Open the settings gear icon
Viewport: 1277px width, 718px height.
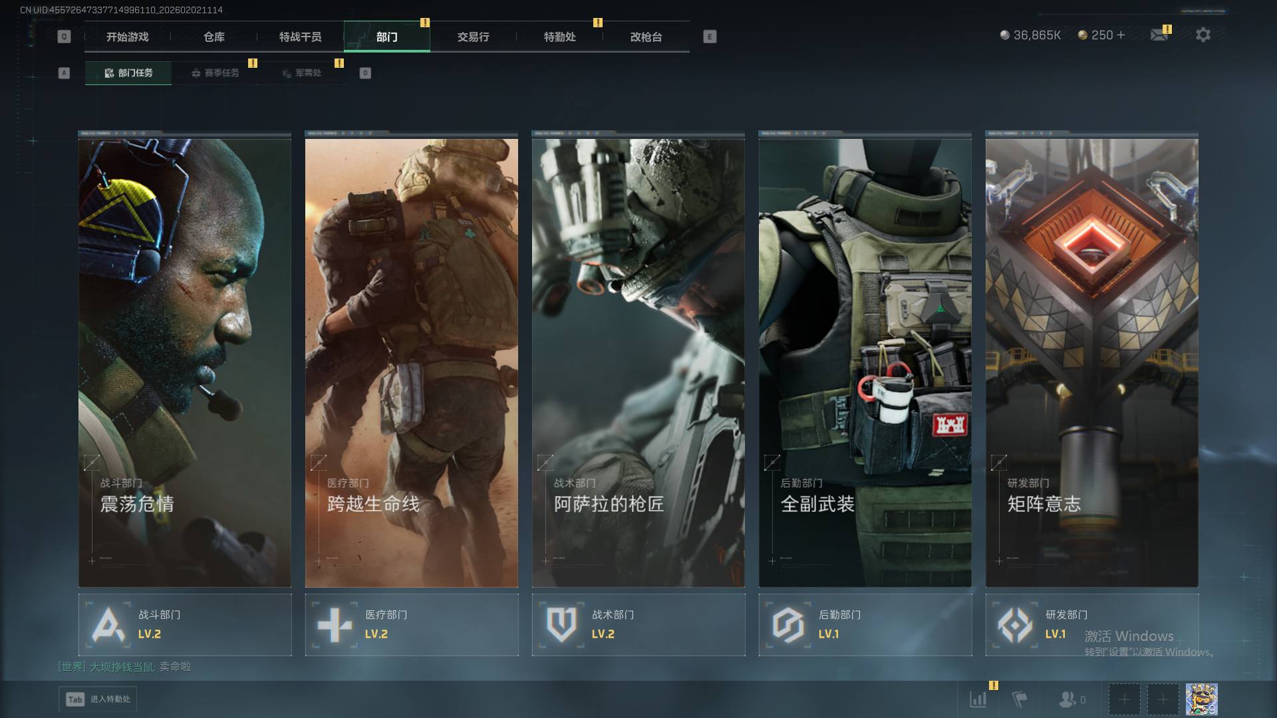pyautogui.click(x=1203, y=35)
